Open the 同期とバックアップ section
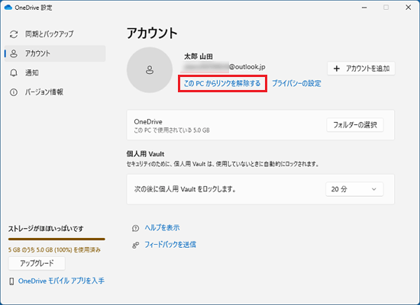 pos(55,34)
